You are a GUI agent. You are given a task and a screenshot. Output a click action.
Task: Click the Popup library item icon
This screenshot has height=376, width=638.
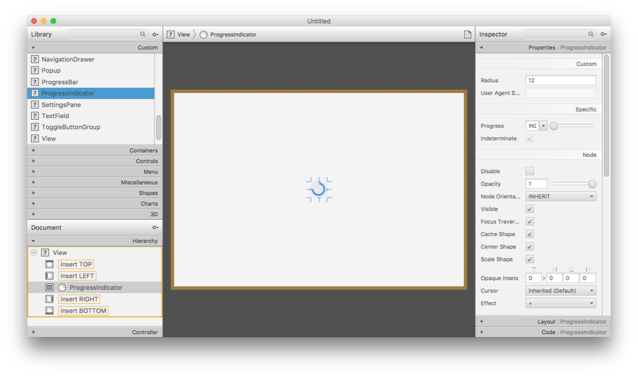coord(35,70)
